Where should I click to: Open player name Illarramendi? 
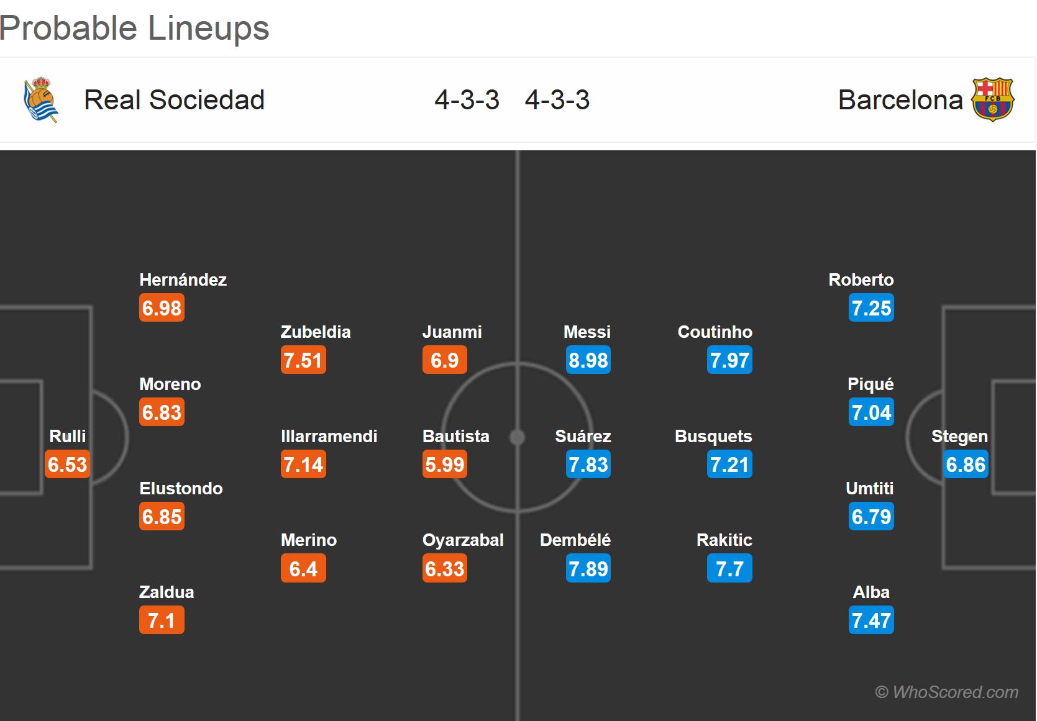[x=329, y=436]
